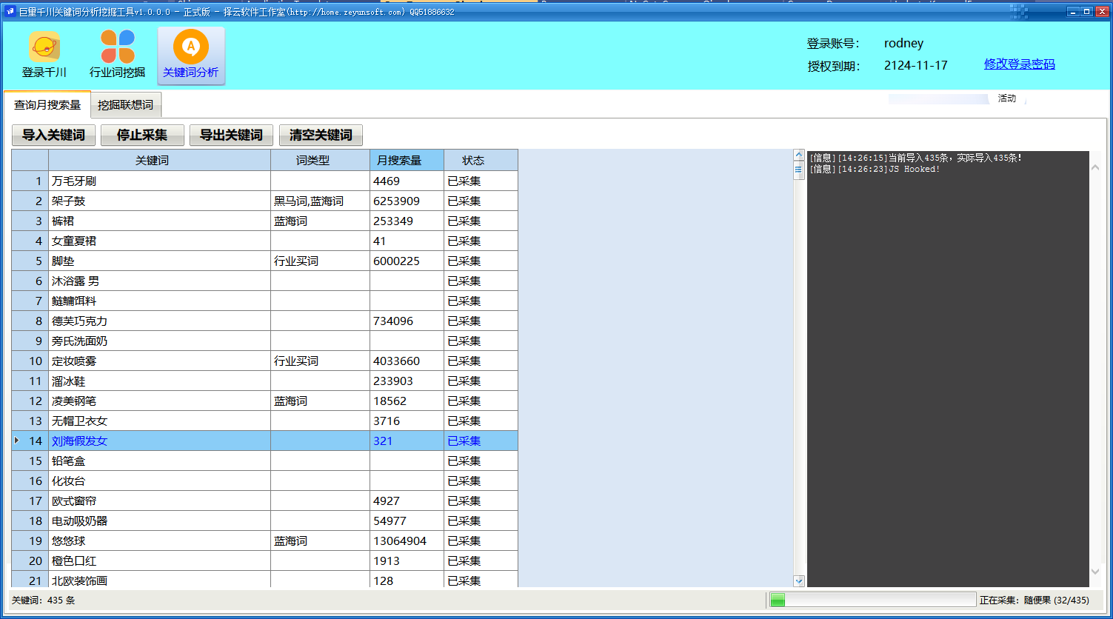Export keywords via 导出关键词 button

(231, 135)
